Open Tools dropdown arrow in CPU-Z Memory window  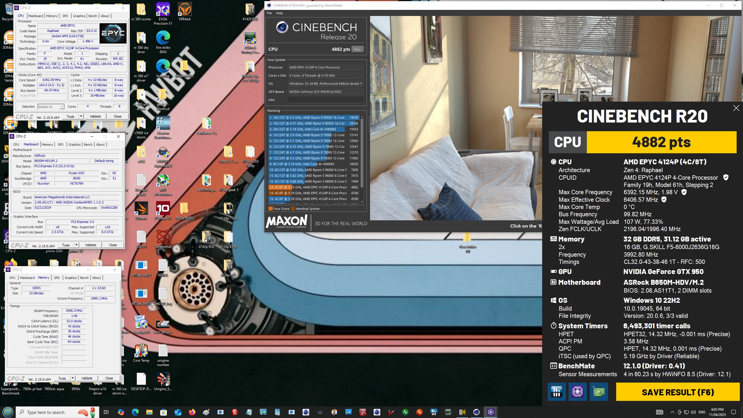pyautogui.click(x=73, y=378)
